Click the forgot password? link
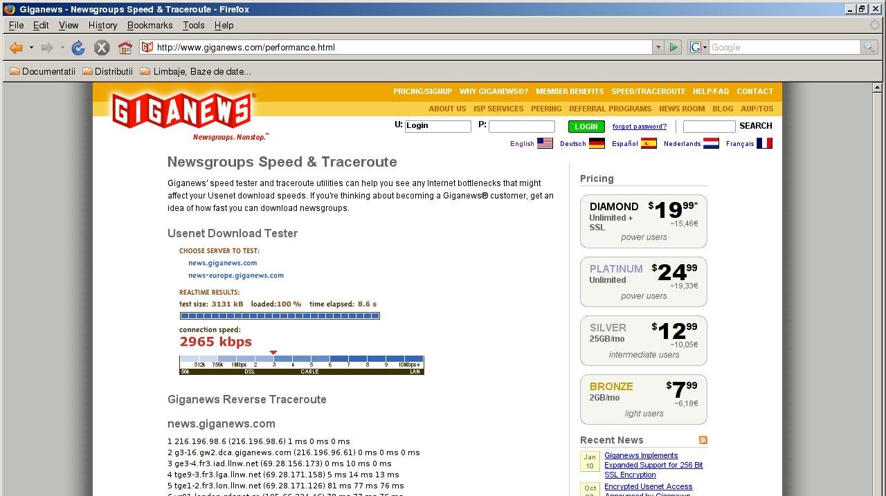886x496 pixels. click(x=640, y=127)
